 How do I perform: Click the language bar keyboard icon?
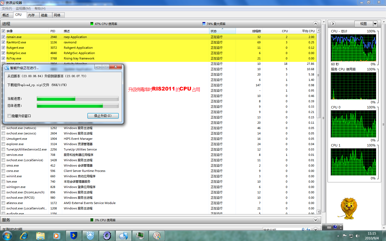click(x=329, y=227)
